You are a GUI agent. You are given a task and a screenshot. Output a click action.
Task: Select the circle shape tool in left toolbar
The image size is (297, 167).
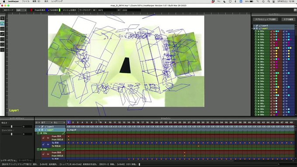2,44
